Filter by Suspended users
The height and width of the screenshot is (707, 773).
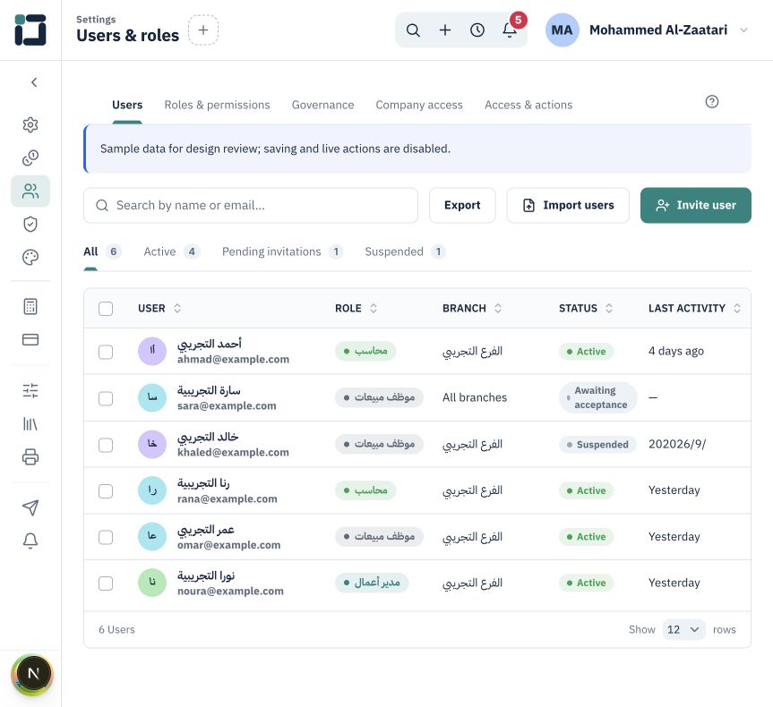[405, 251]
